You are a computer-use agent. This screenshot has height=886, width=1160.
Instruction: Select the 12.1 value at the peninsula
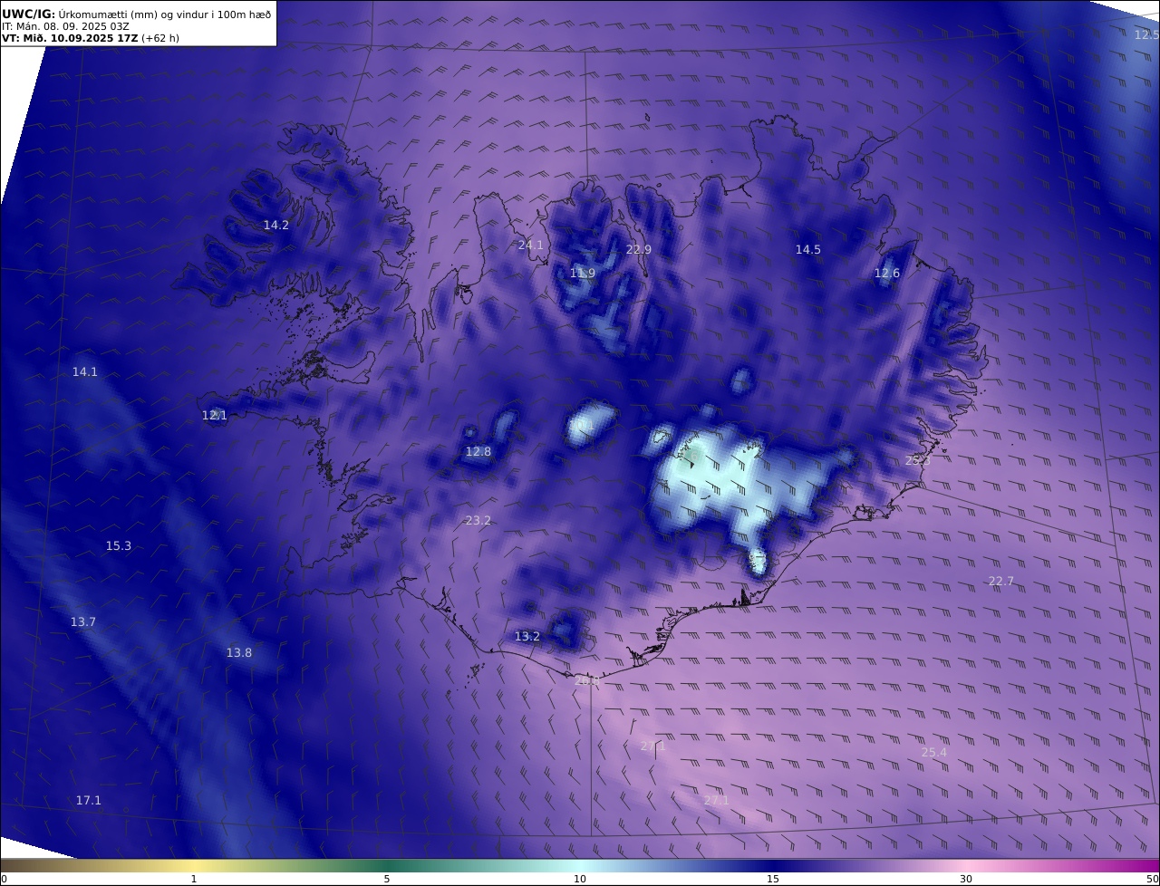215,415
